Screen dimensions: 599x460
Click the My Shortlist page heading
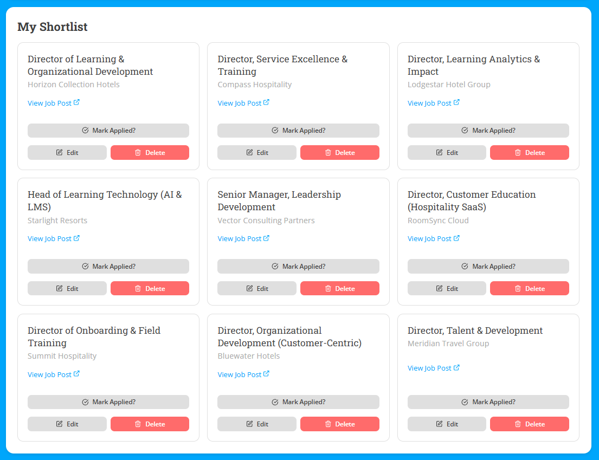coord(52,27)
